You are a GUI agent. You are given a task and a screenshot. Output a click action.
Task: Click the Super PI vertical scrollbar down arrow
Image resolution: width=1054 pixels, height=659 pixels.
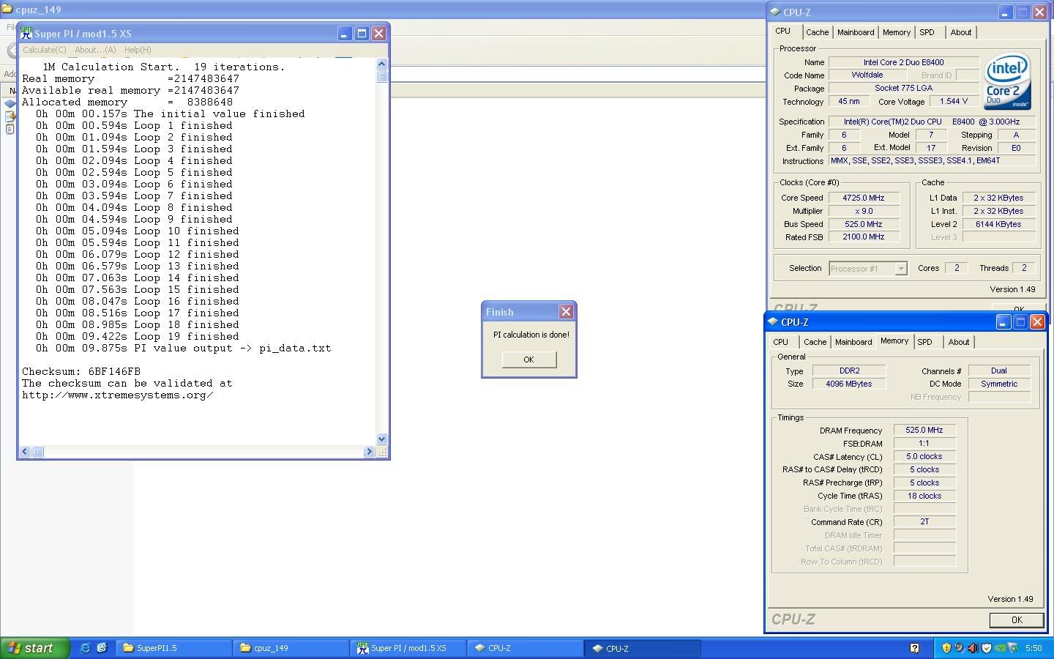pos(381,439)
